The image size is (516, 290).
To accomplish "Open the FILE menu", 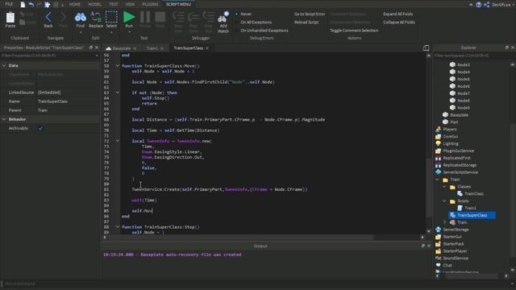I will point(9,4).
